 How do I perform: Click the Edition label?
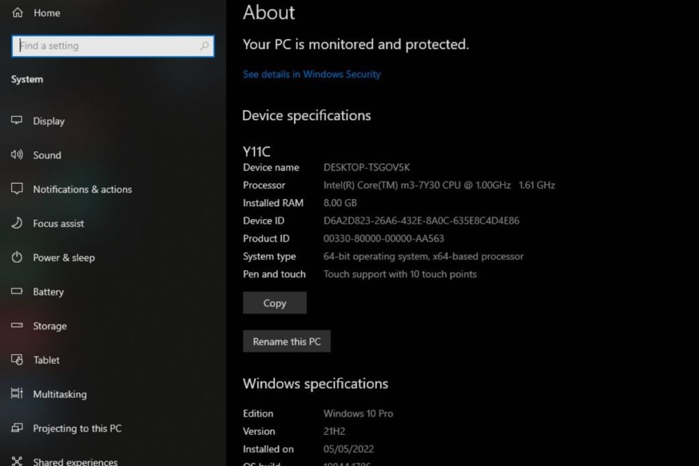(x=258, y=413)
